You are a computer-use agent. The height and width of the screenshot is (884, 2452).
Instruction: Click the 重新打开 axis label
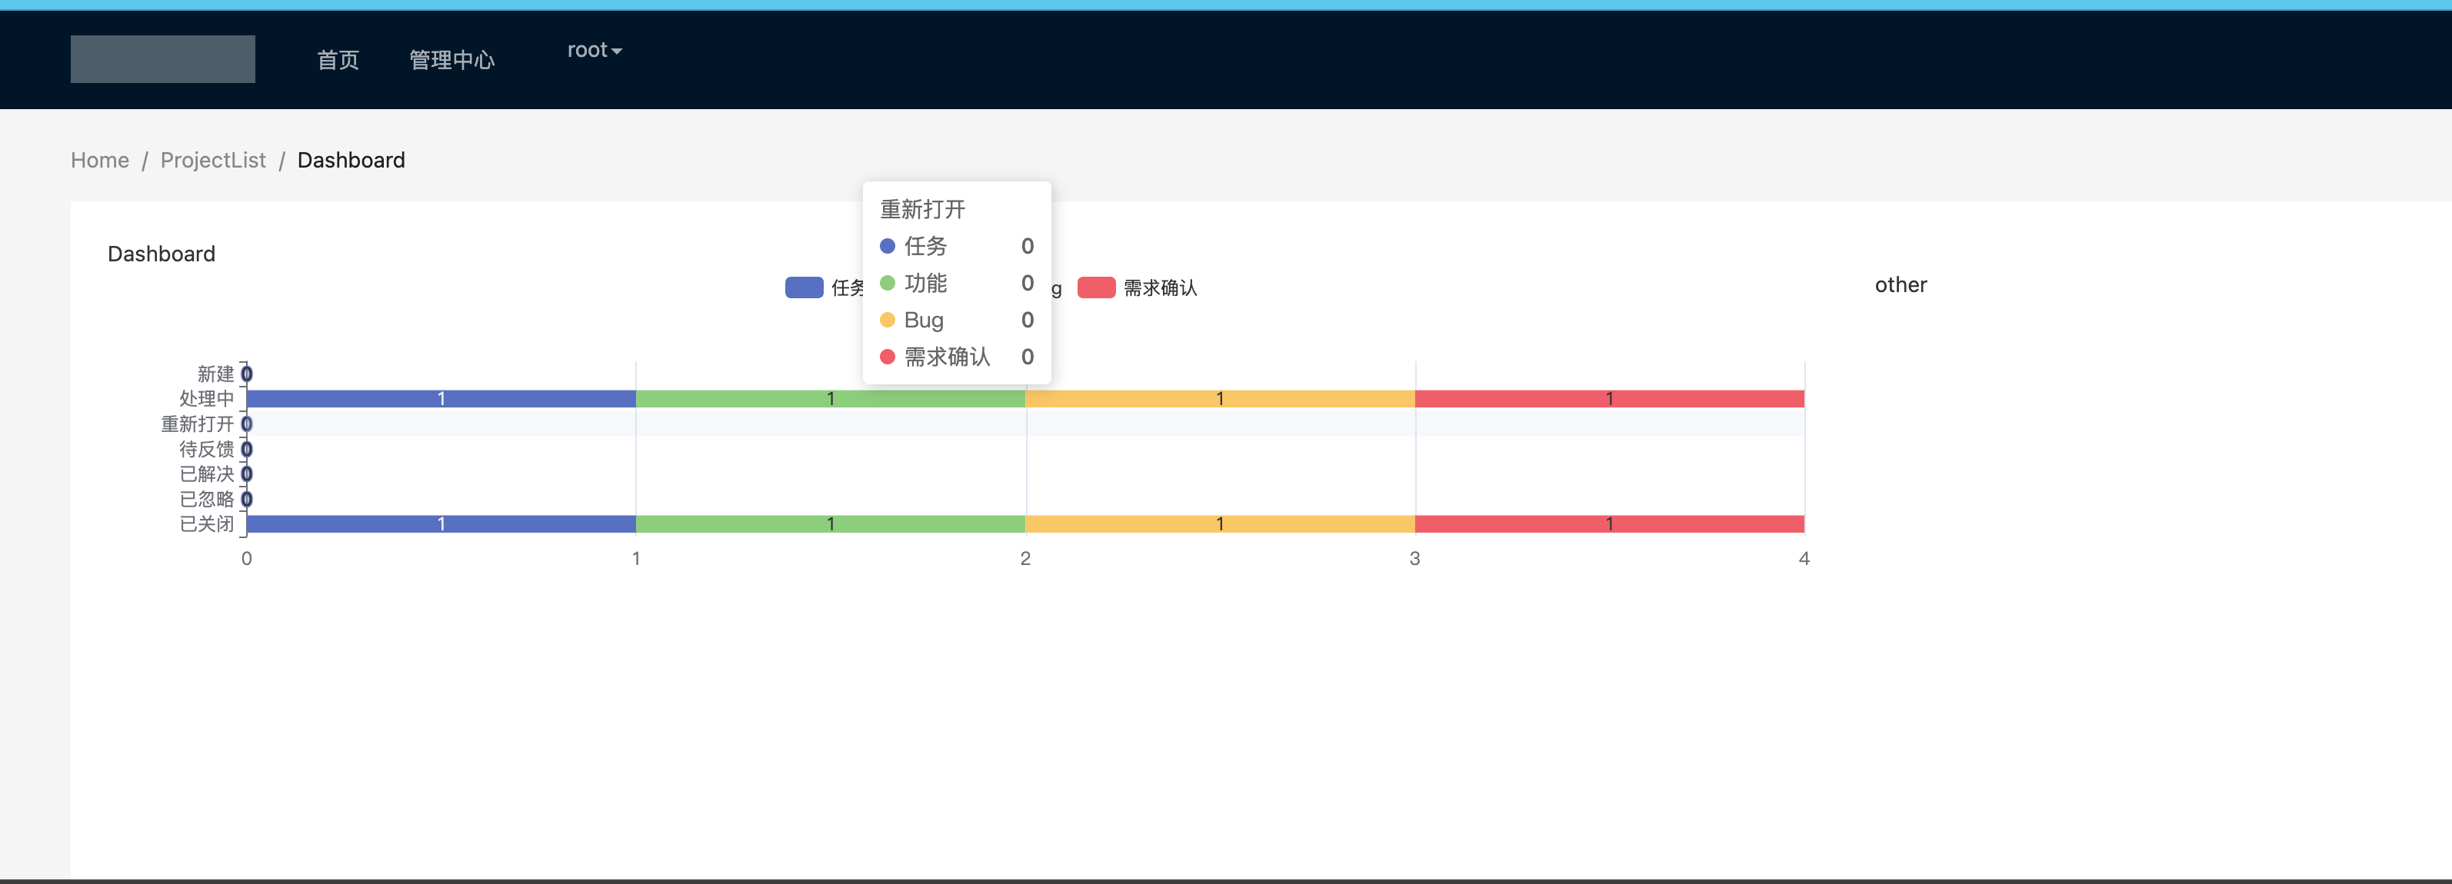click(197, 424)
